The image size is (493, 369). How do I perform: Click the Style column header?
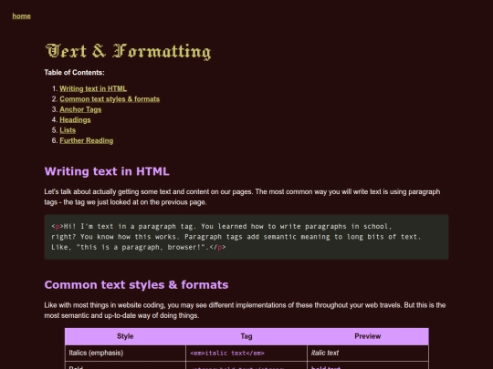pos(125,336)
